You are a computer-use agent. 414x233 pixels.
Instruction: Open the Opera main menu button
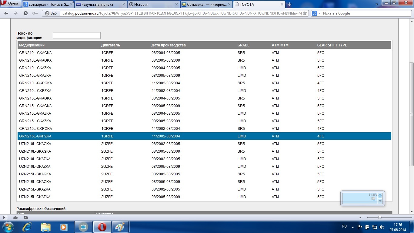(x=11, y=3)
